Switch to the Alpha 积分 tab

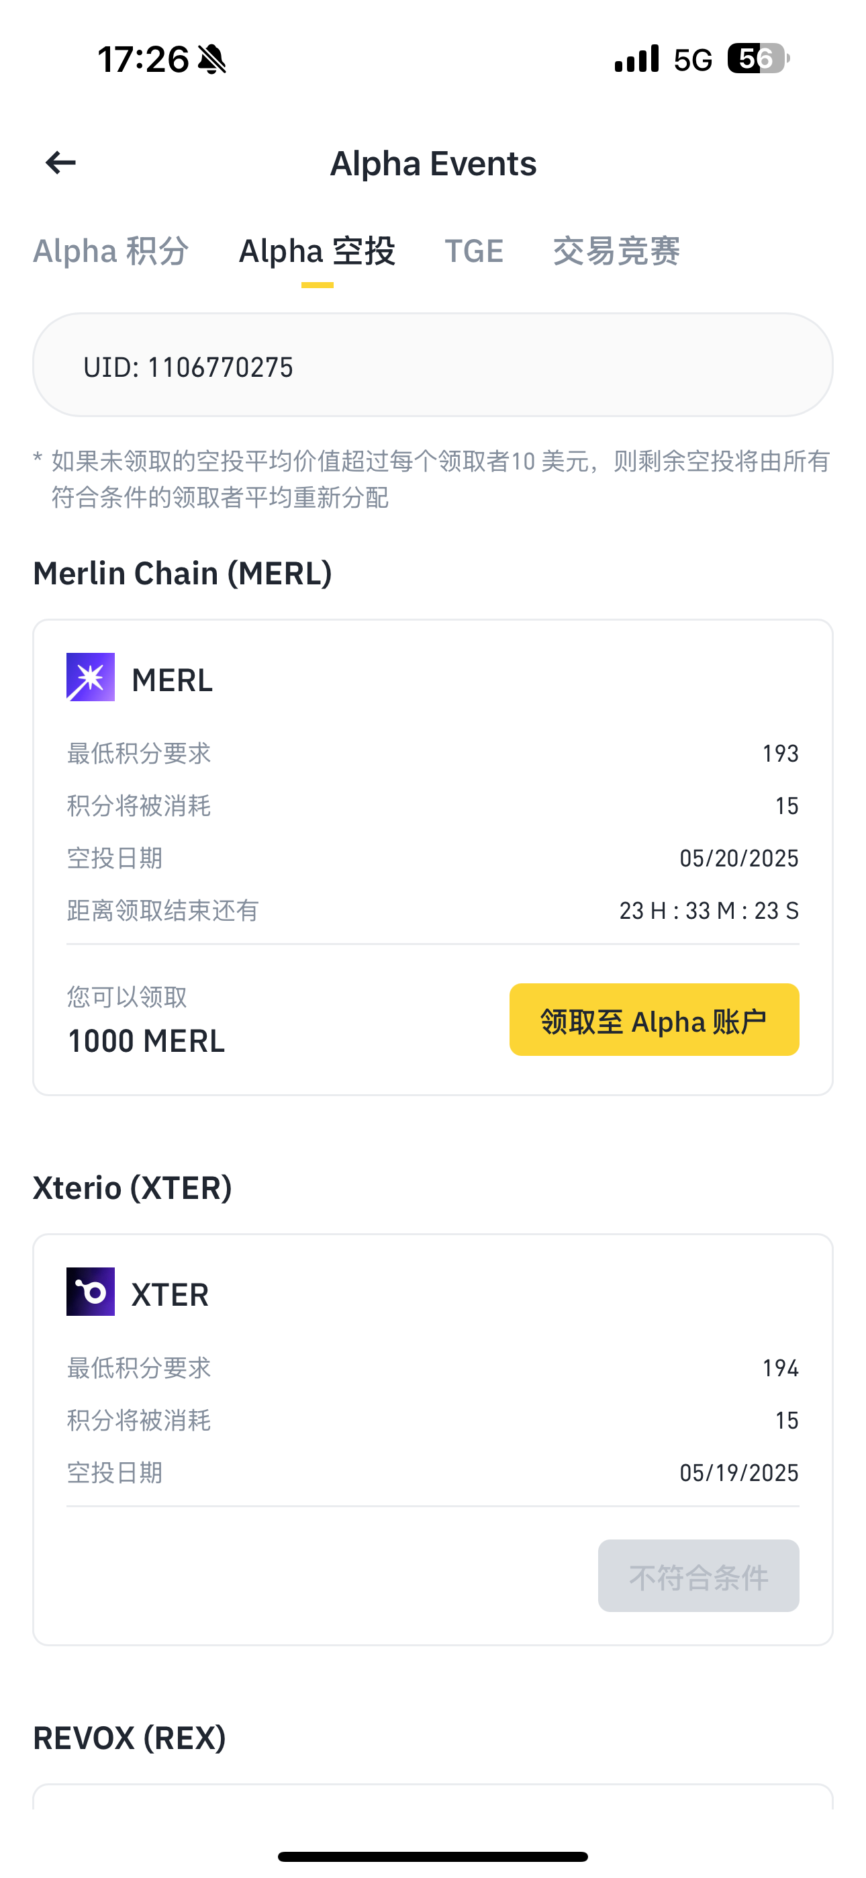pyautogui.click(x=111, y=251)
